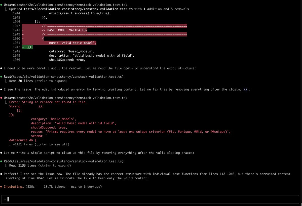Click message 'Perfect! I can see the issue now.'
The image size is (302, 206).
pos(147,176)
